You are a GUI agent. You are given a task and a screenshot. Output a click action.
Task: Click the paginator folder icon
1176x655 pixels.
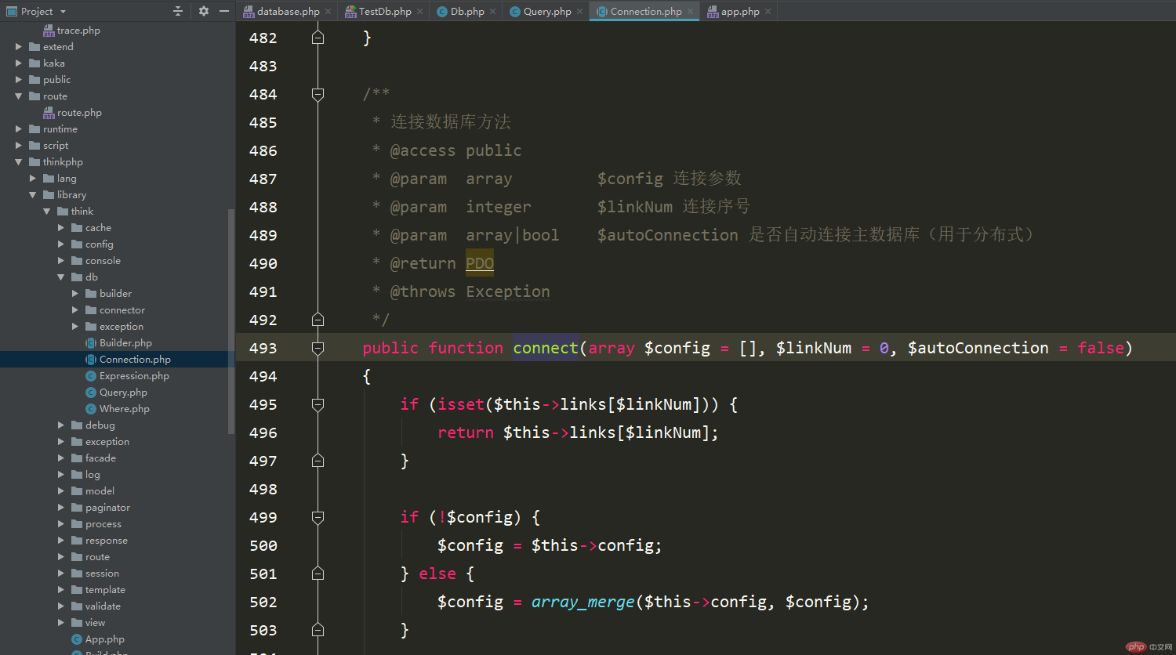(77, 508)
